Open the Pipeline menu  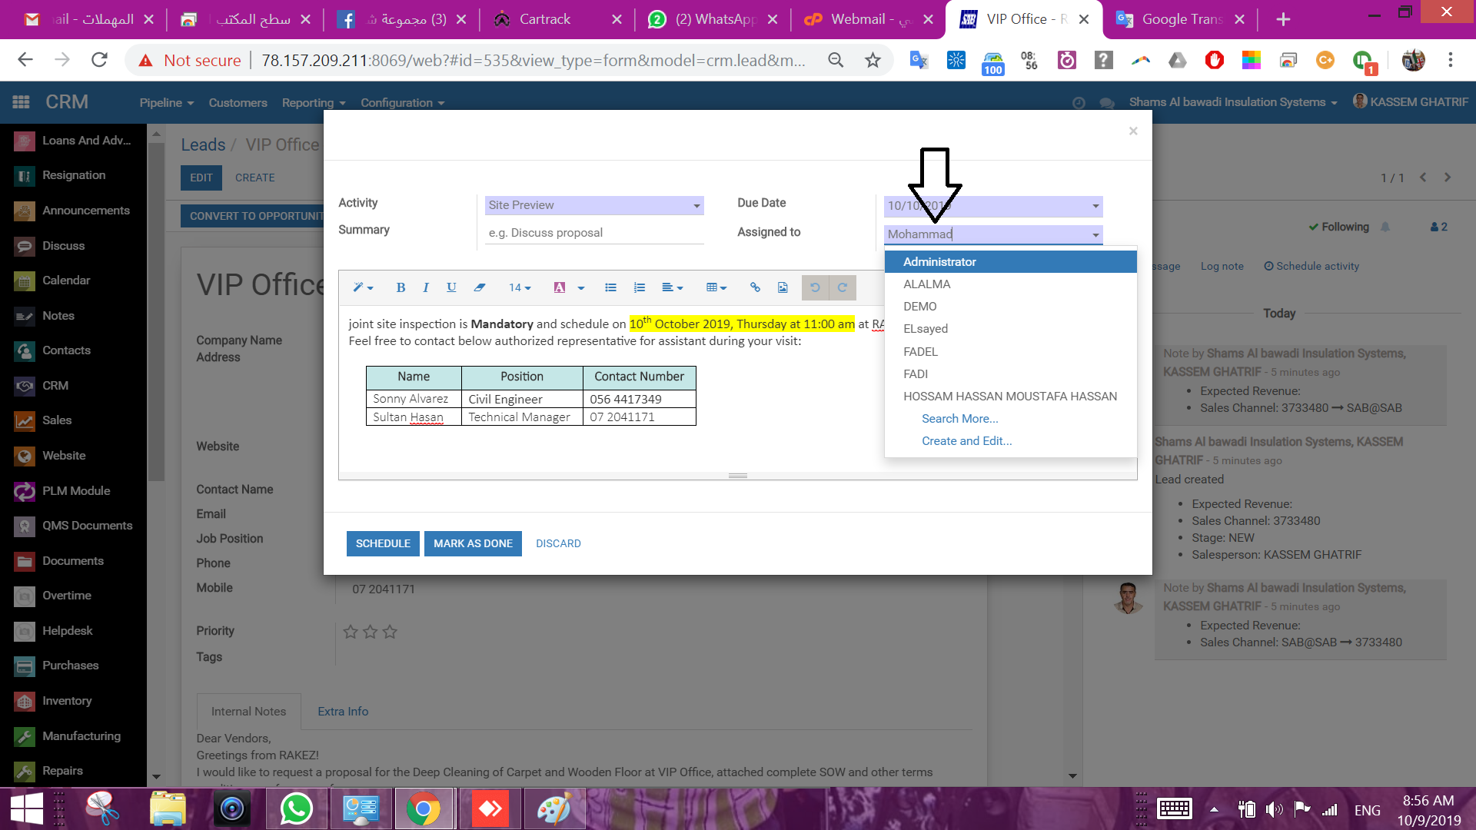166,102
